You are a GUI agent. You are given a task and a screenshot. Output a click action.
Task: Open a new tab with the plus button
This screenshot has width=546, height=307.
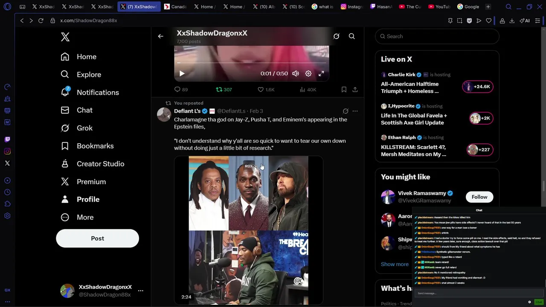488,7
